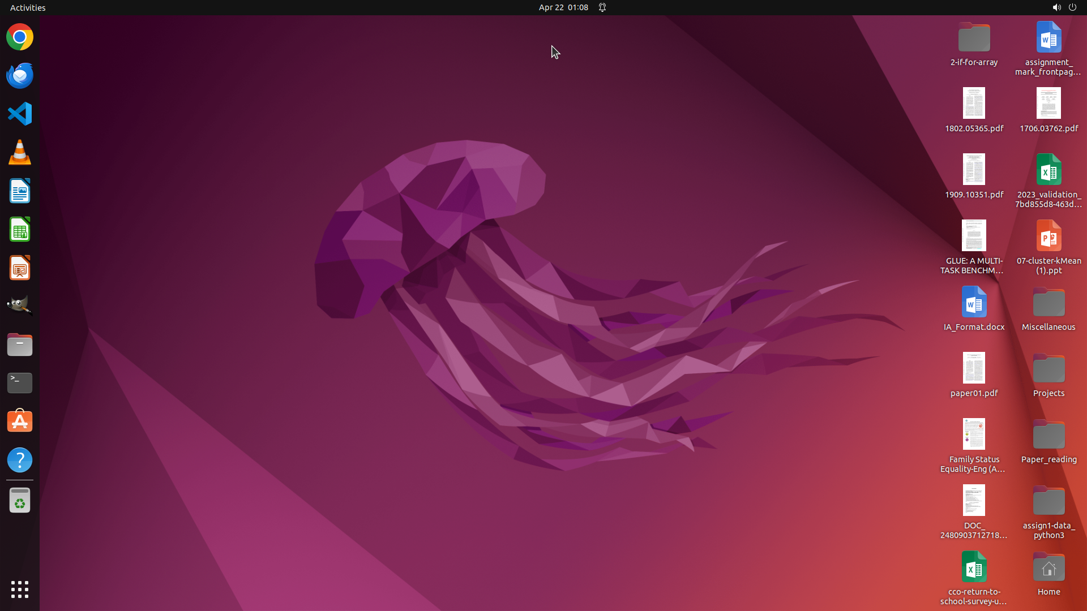
Task: Open Google Chrome from the dock
Action: 20,37
